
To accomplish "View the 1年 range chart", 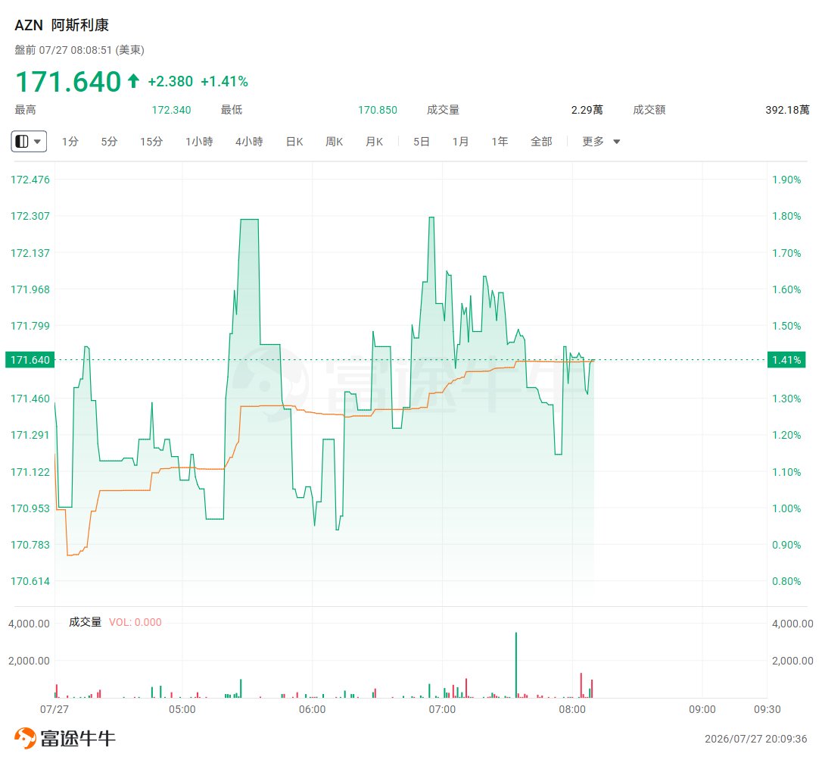I will (x=500, y=142).
